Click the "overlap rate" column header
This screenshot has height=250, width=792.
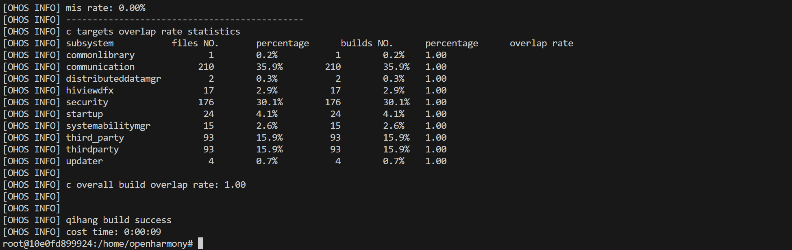click(541, 43)
